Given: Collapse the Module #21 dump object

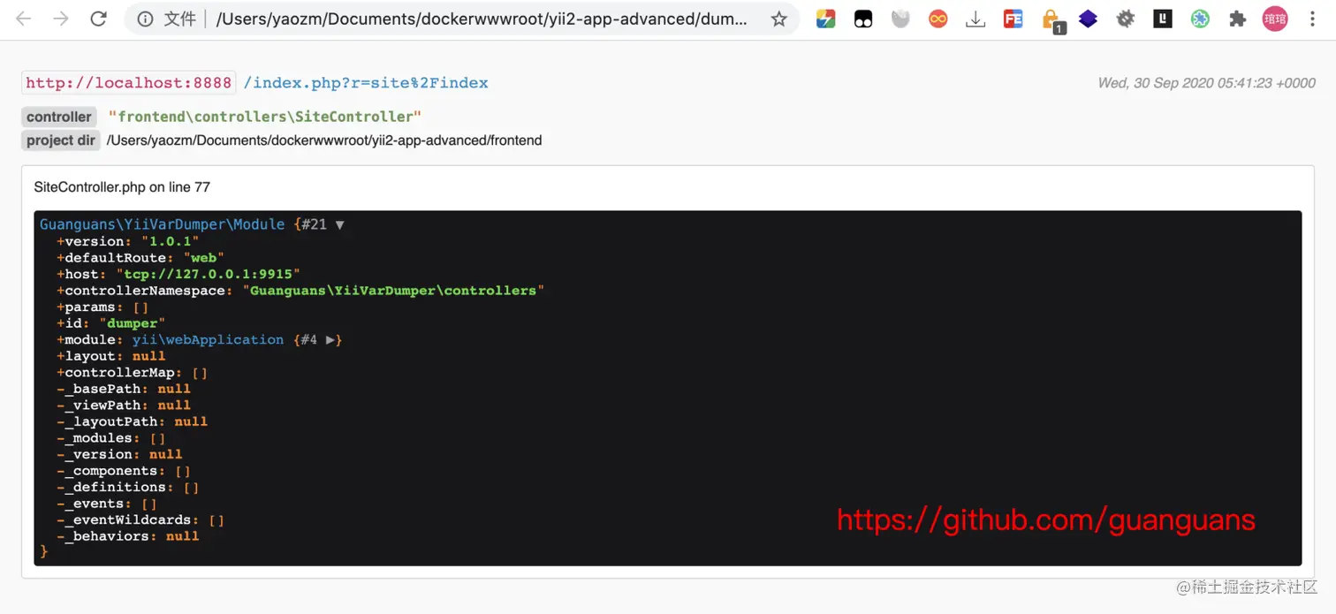Looking at the screenshot, I should (338, 224).
